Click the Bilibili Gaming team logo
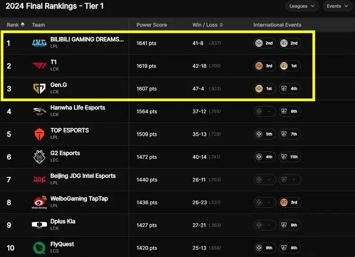 tap(39, 43)
